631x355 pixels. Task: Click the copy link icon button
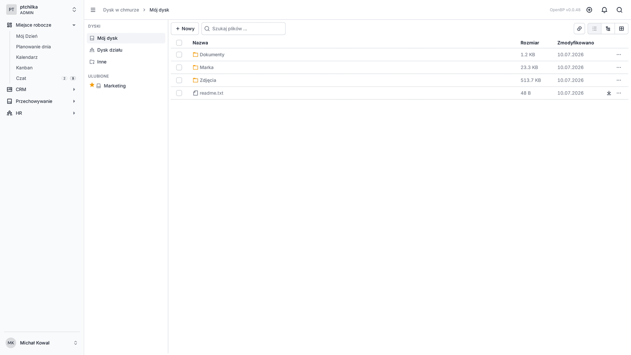pyautogui.click(x=579, y=28)
